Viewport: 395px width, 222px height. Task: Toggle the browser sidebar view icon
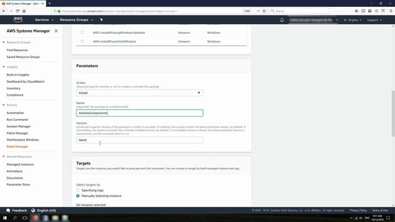pyautogui.click(x=364, y=11)
